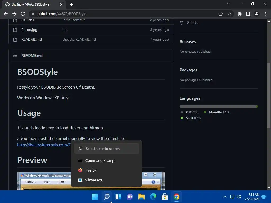Viewport: 271px width, 203px height.
Task: Open README.md in the file list
Action: (32, 40)
